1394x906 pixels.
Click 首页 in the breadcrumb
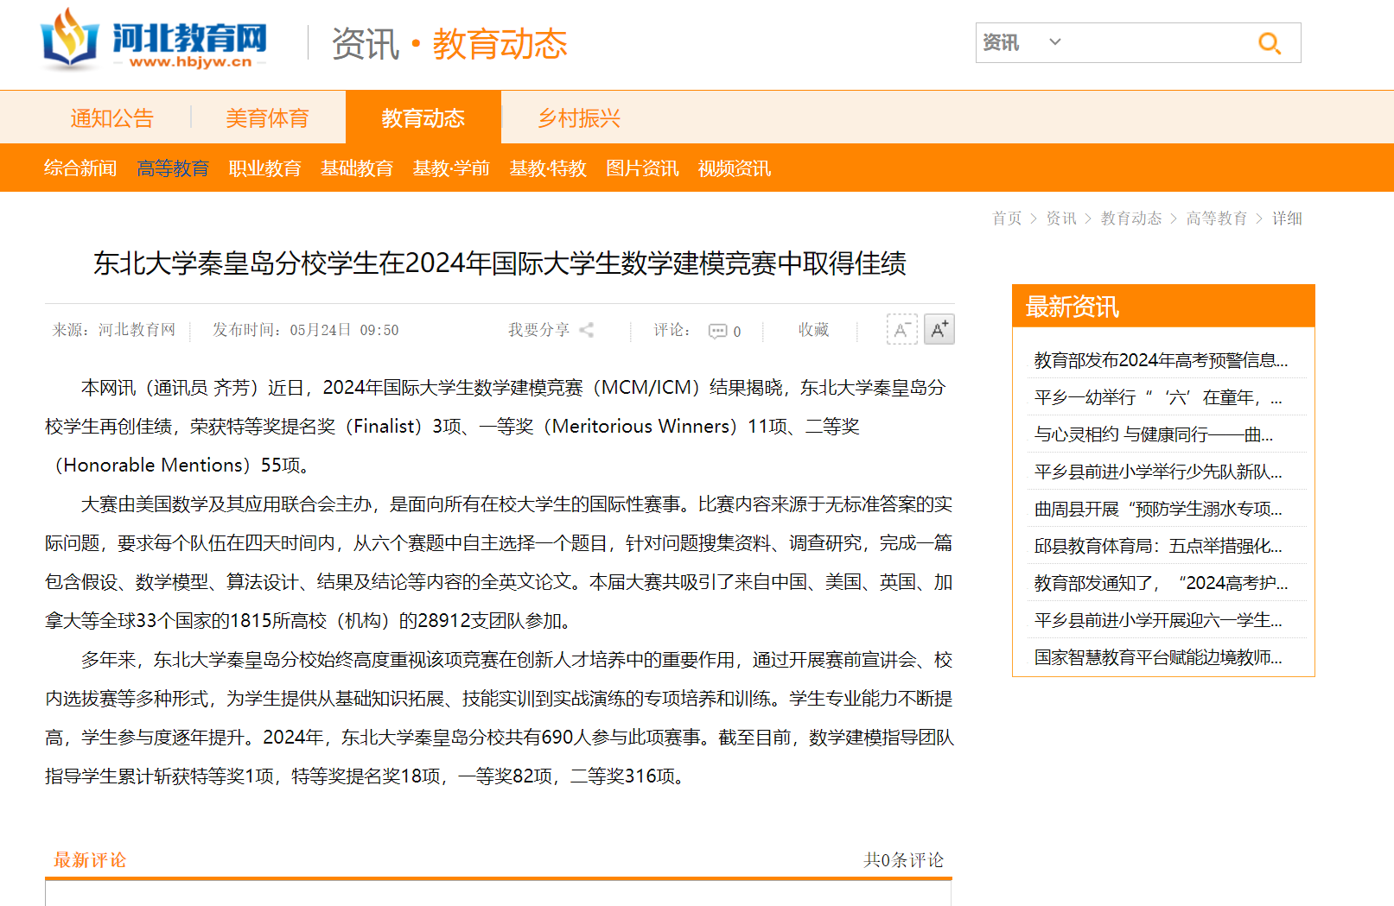(x=1007, y=219)
